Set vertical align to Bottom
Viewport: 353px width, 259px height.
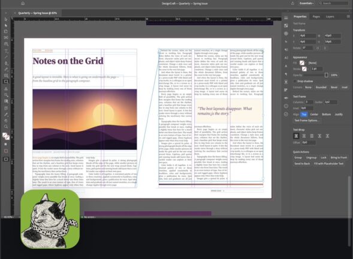(x=326, y=115)
